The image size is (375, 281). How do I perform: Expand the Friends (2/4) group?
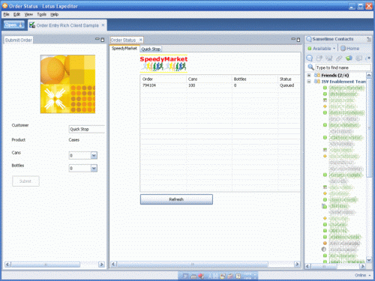coord(309,75)
